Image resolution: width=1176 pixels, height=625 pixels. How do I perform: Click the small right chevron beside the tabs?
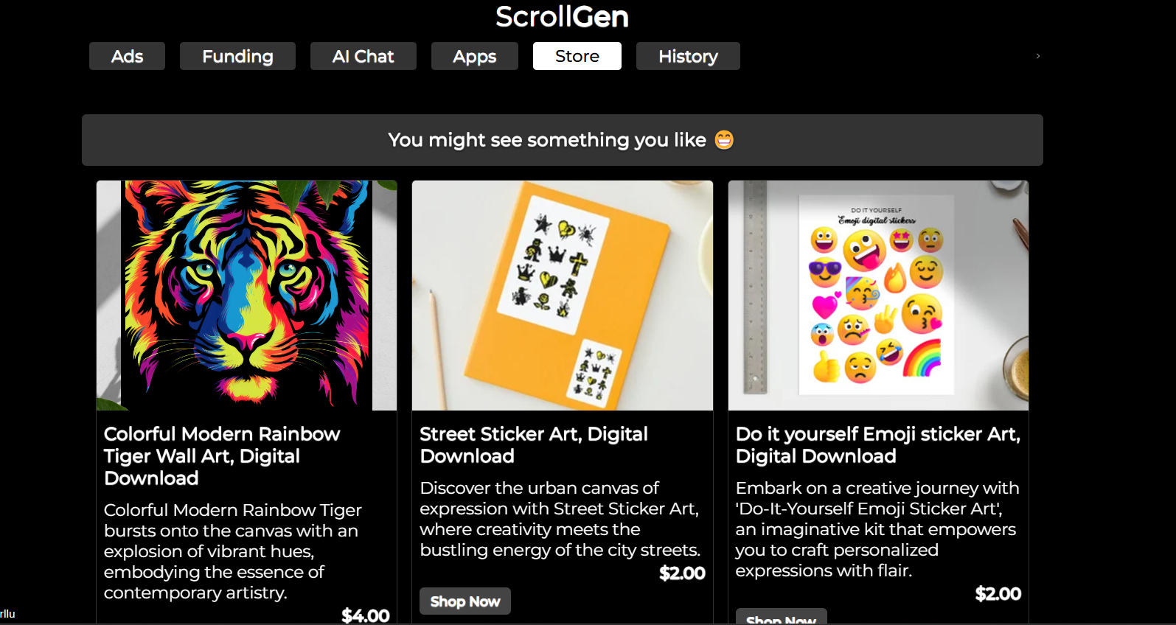tap(1037, 56)
